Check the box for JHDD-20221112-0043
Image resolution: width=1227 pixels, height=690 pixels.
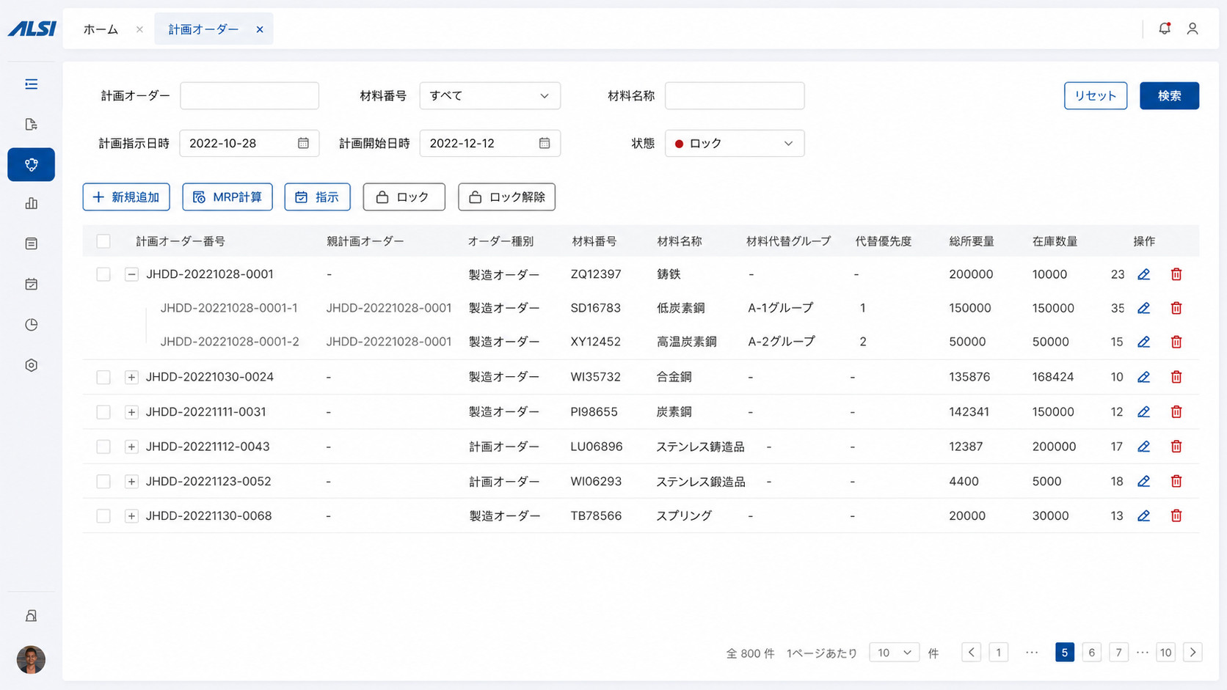(103, 447)
